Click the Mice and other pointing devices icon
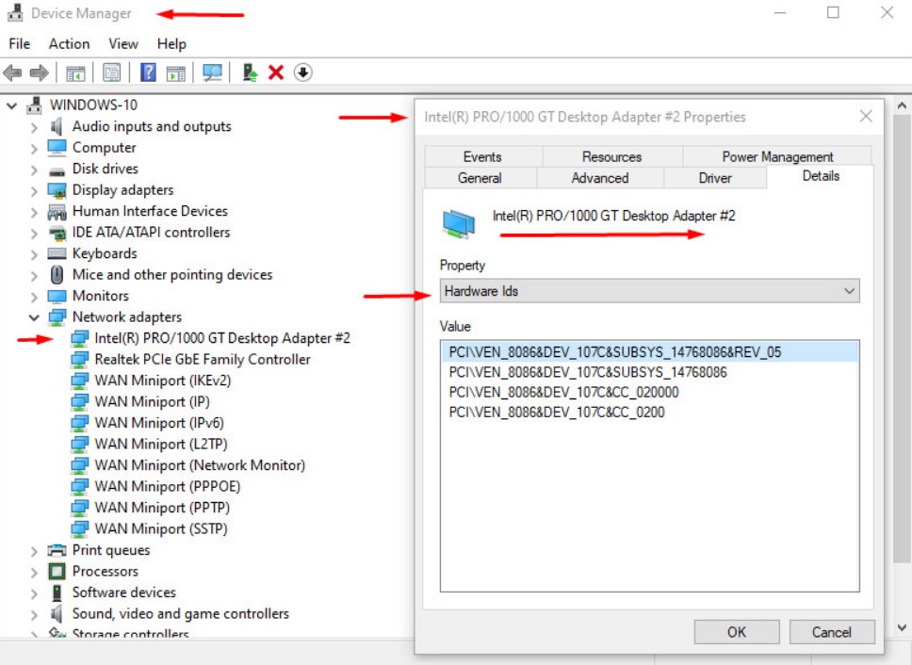 tap(57, 274)
